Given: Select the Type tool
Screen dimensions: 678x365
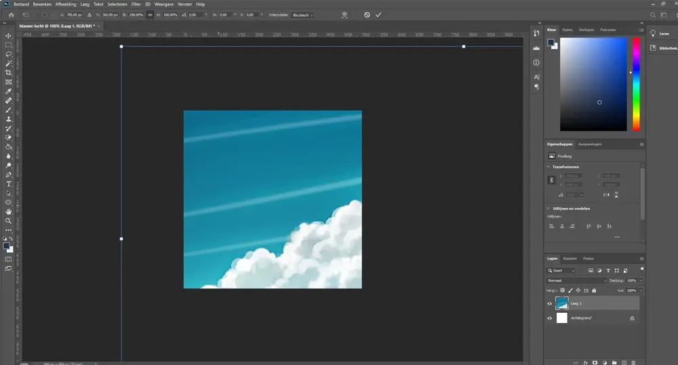Looking at the screenshot, I should tap(8, 184).
